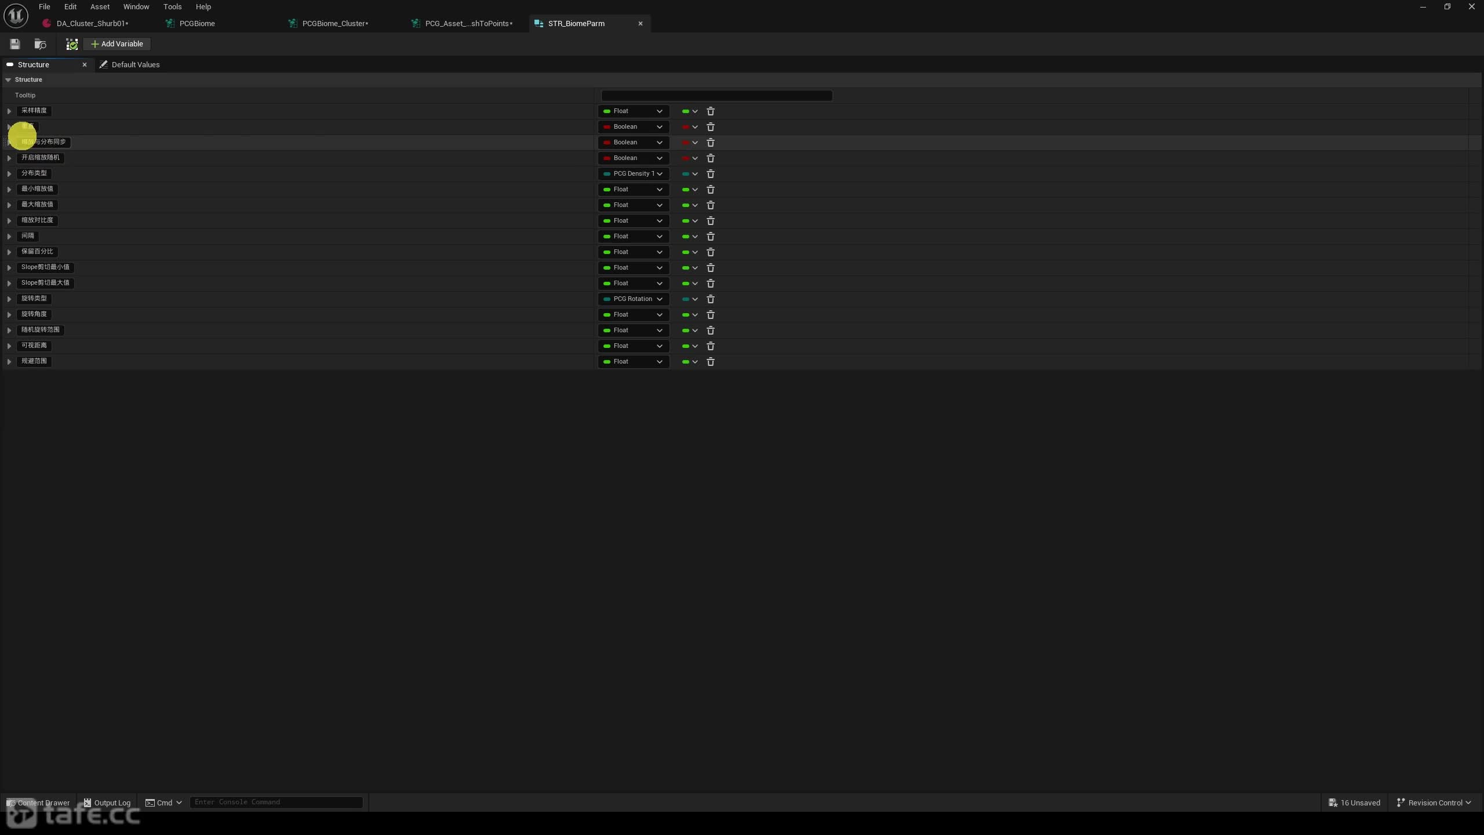Open the Output Log
Screen dimensions: 1484x835
(x=107, y=803)
